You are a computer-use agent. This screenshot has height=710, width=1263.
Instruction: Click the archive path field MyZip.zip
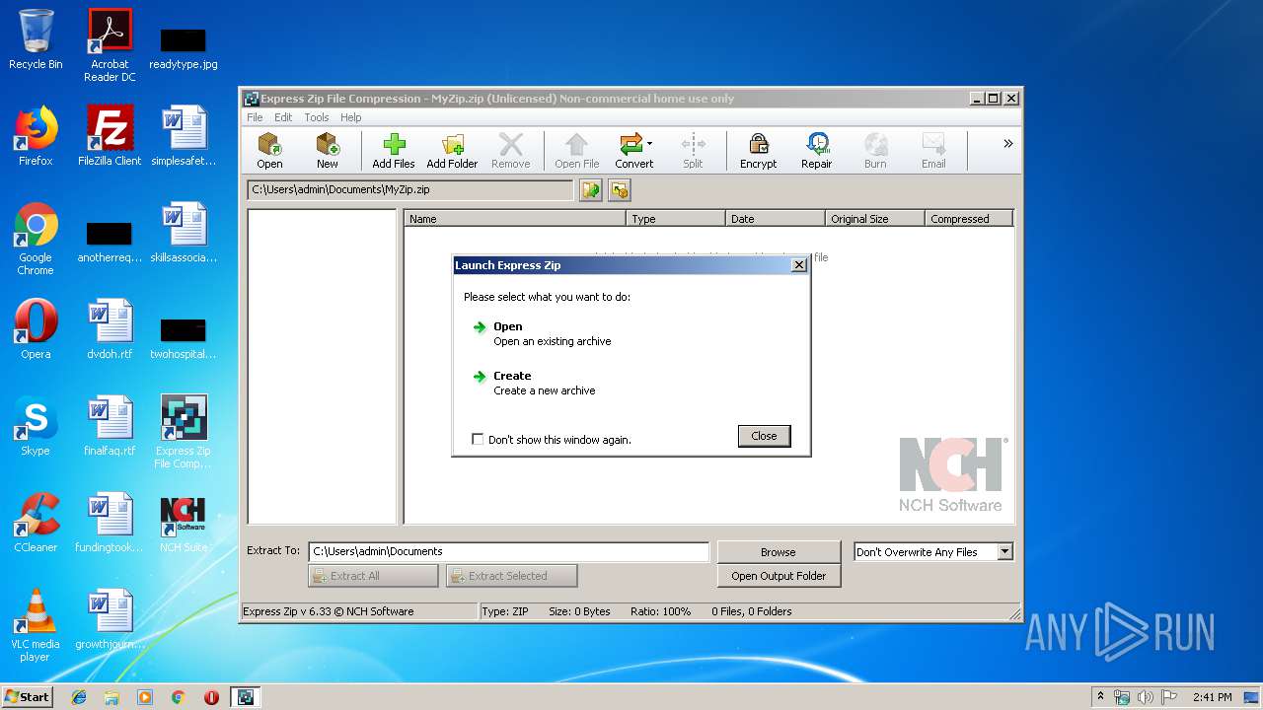click(x=410, y=190)
